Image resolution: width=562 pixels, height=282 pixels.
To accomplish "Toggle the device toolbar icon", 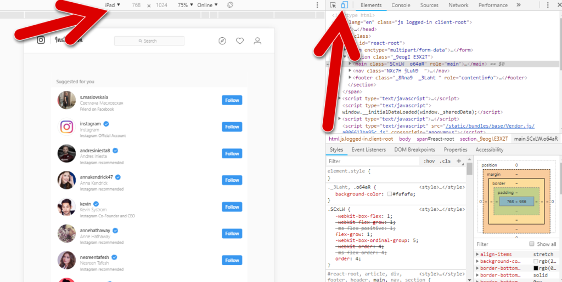I will click(x=345, y=5).
